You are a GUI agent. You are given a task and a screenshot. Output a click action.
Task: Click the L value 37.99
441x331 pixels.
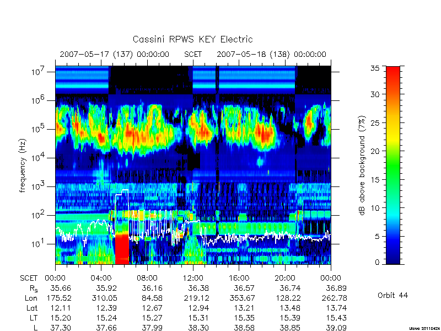pos(152,328)
